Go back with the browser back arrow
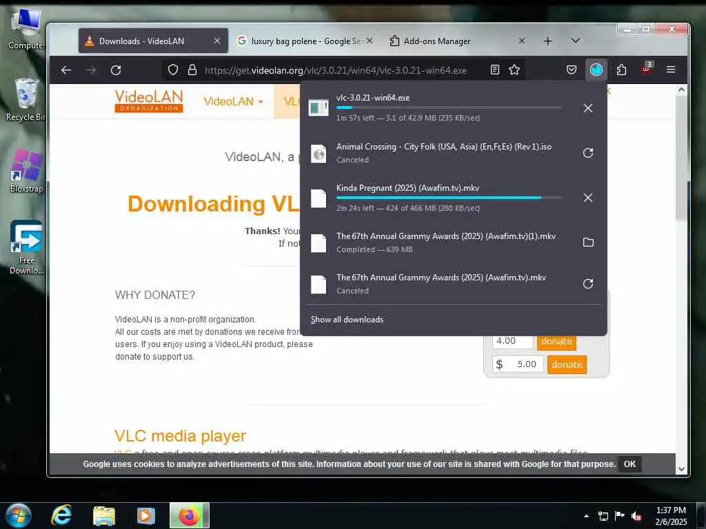This screenshot has height=529, width=706. click(66, 70)
